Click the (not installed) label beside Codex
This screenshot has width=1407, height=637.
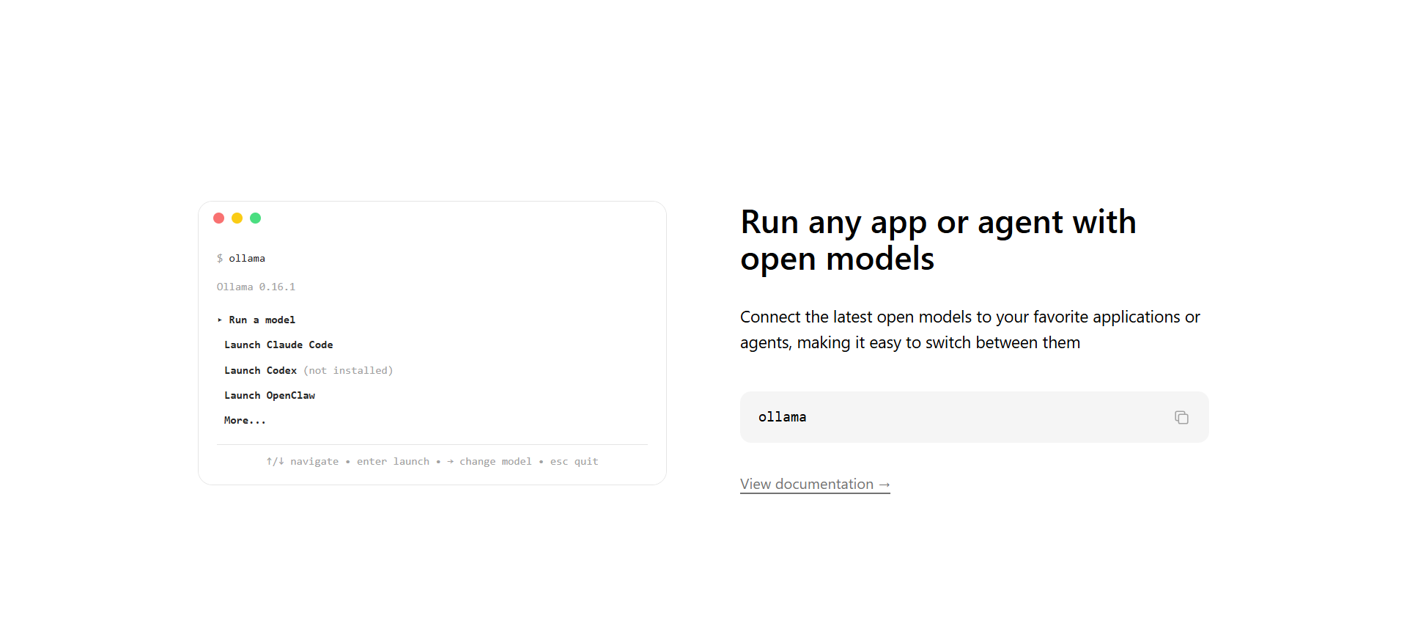[348, 371]
